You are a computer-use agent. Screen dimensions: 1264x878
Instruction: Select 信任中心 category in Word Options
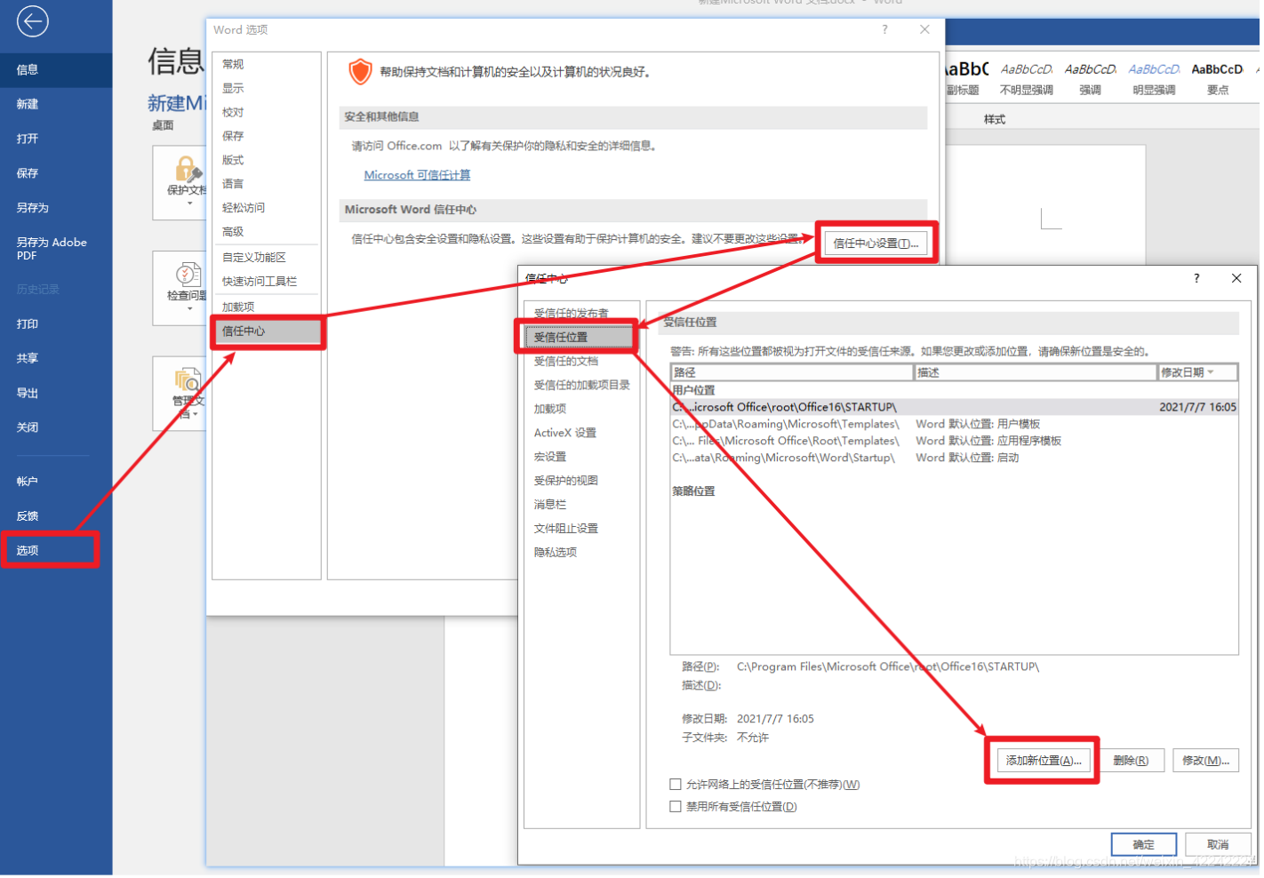click(x=267, y=331)
